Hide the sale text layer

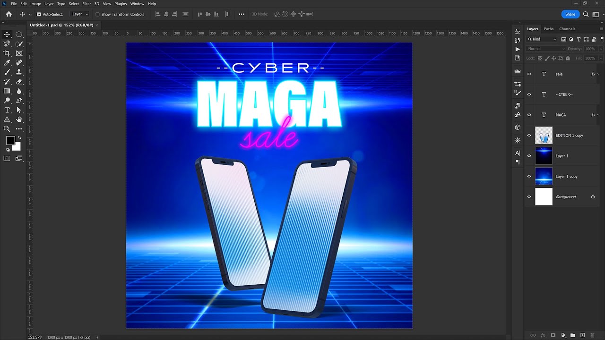pyautogui.click(x=529, y=74)
